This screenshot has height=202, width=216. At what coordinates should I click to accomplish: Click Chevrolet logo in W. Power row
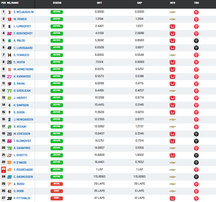coord(173,19)
